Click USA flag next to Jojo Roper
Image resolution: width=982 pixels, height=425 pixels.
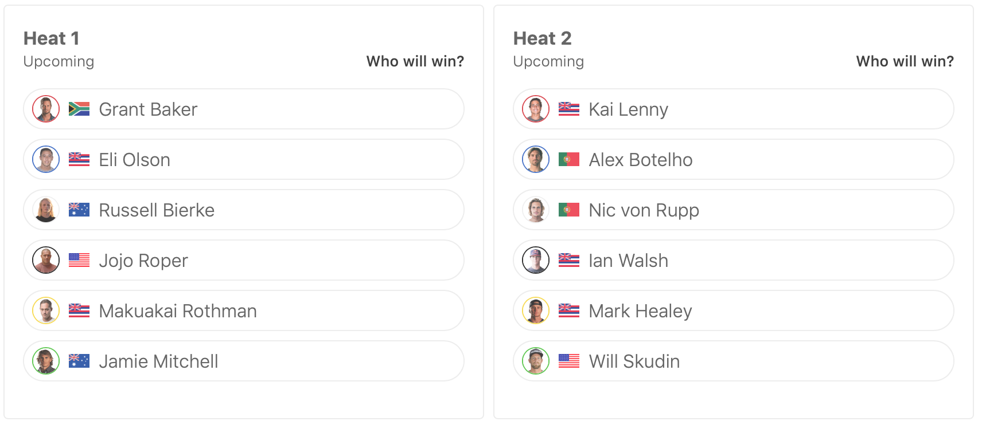click(x=79, y=261)
